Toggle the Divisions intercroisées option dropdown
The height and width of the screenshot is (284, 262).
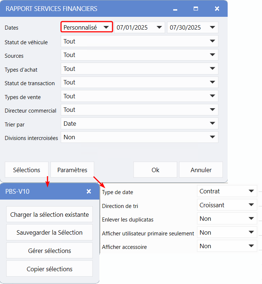click(139, 137)
